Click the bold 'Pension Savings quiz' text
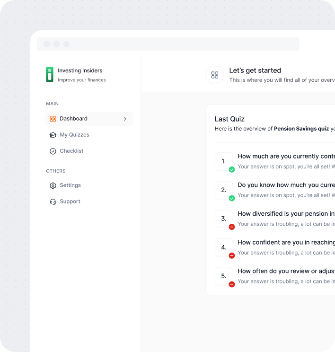Screen dimensions: 335x352 coord(301,129)
